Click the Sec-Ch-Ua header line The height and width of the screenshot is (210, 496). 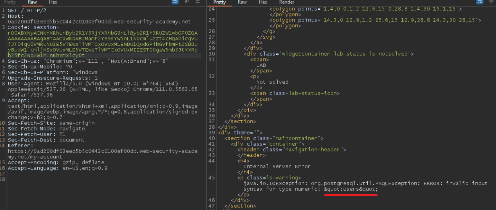[x=88, y=61]
